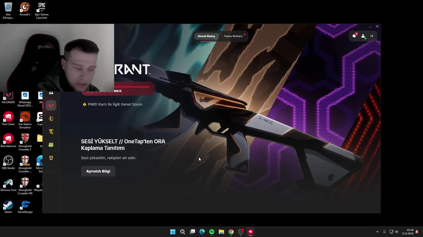
Task: Click the Ayrıntılı Bilgi button
Action: coord(98,171)
